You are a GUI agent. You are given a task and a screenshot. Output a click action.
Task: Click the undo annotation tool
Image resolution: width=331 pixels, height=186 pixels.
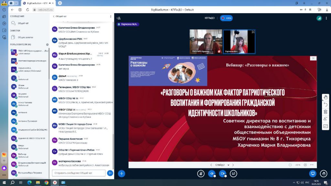(x=326, y=105)
